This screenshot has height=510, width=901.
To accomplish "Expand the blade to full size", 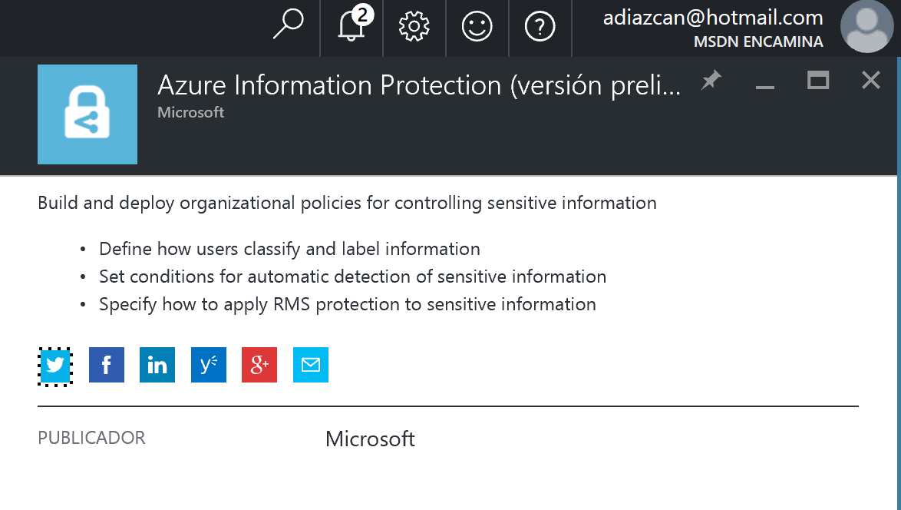I will [817, 80].
